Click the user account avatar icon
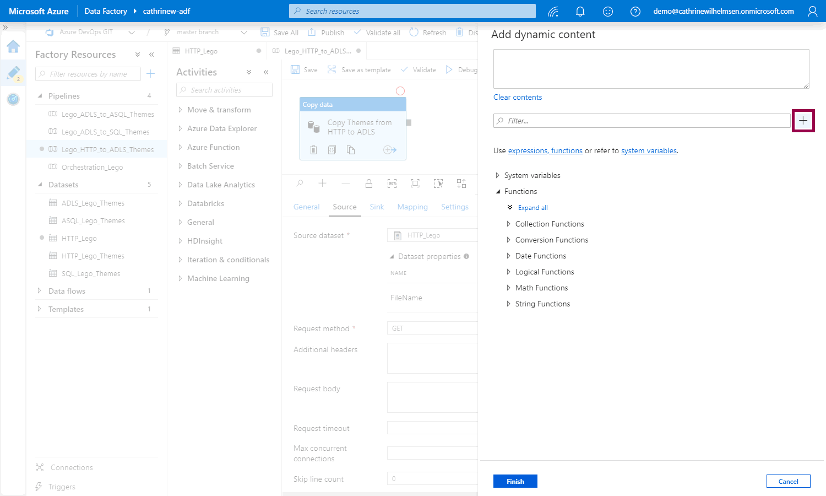 [x=812, y=12]
